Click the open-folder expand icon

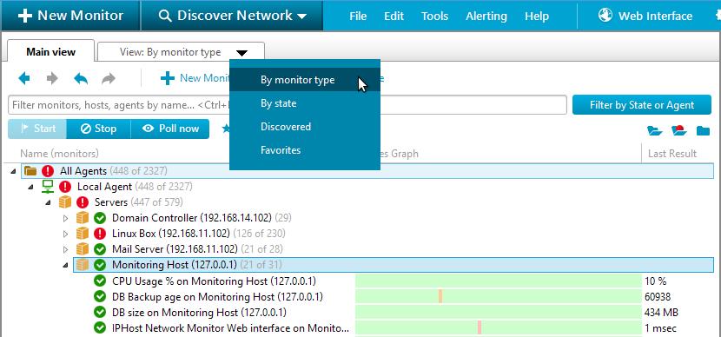click(x=655, y=130)
